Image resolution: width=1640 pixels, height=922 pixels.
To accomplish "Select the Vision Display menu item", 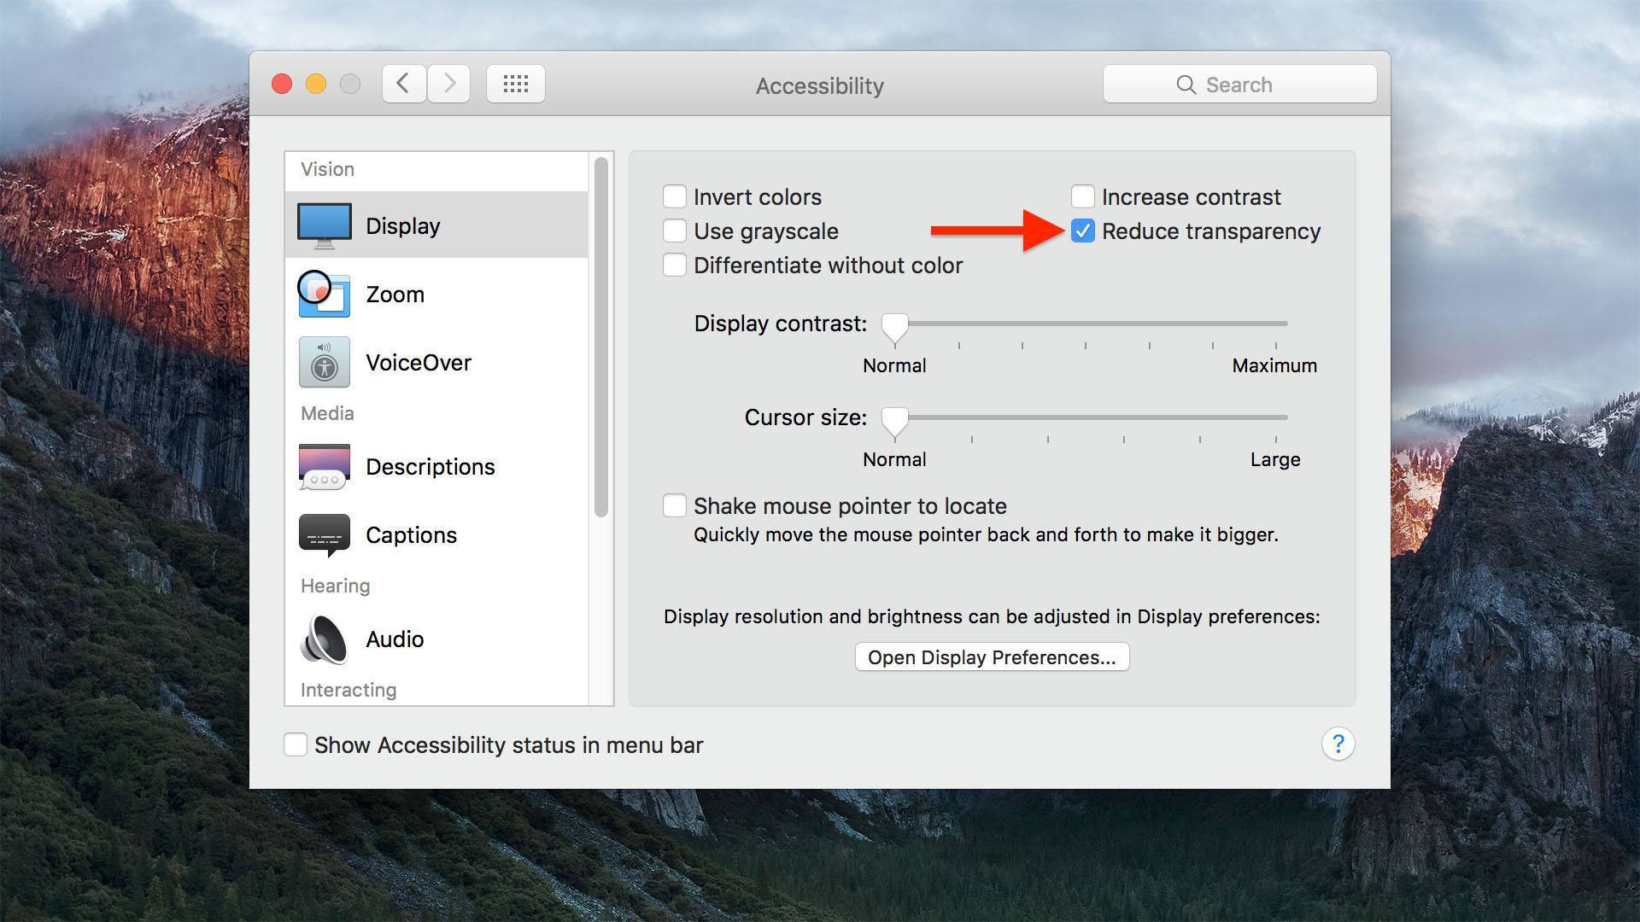I will (437, 223).
